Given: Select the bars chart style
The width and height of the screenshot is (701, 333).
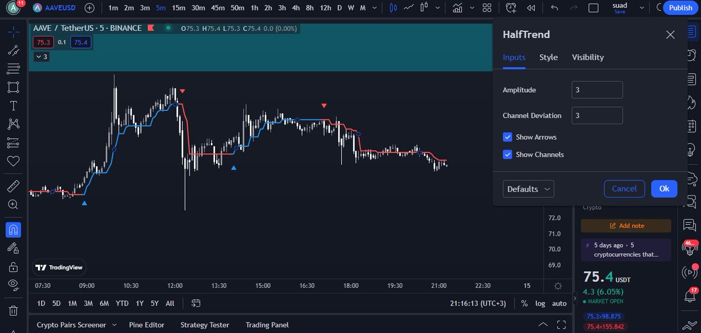Looking at the screenshot, I should coord(393,8).
